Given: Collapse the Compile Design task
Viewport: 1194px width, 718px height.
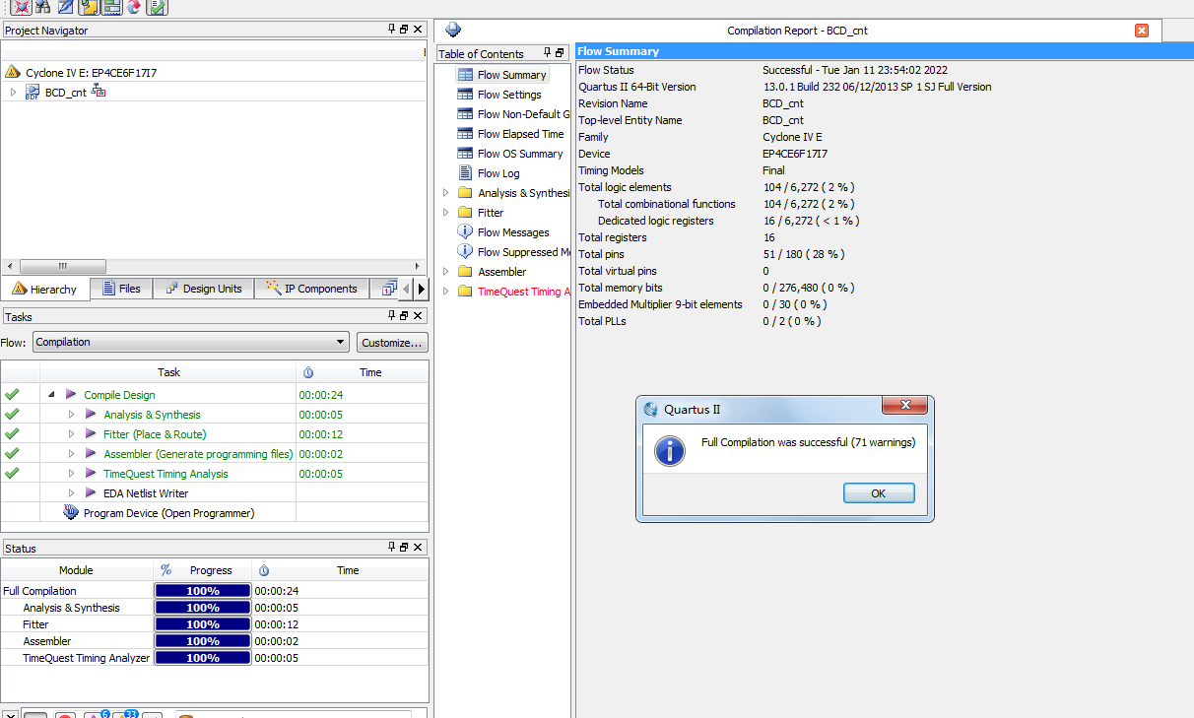Looking at the screenshot, I should 50,394.
